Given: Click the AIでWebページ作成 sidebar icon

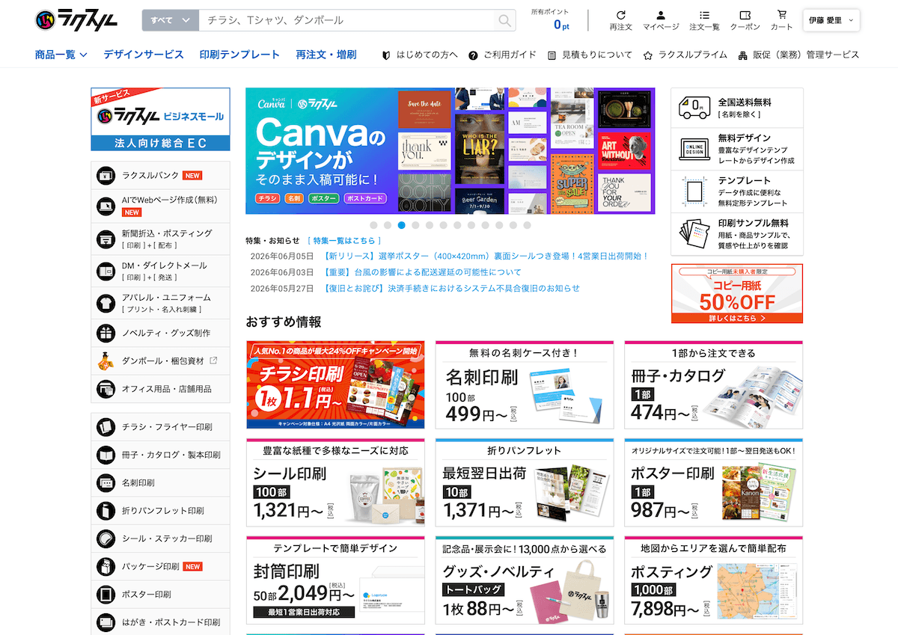Looking at the screenshot, I should pyautogui.click(x=106, y=205).
